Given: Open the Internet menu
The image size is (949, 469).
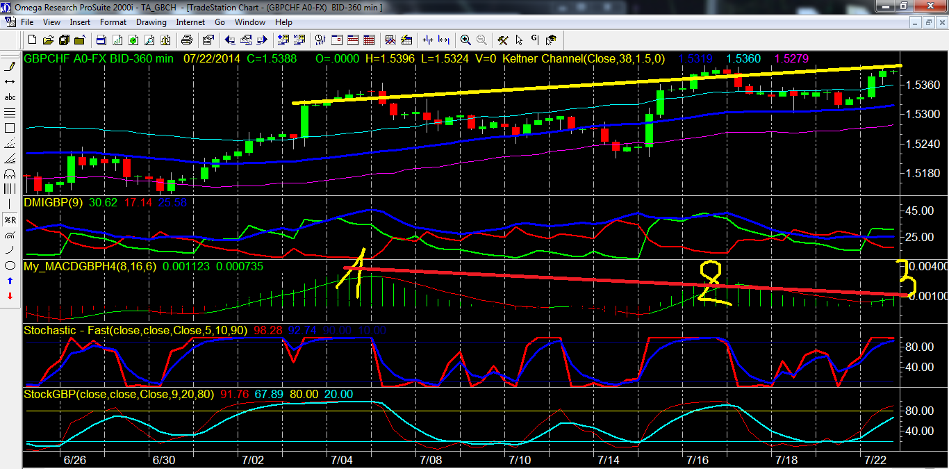Looking at the screenshot, I should (x=190, y=22).
